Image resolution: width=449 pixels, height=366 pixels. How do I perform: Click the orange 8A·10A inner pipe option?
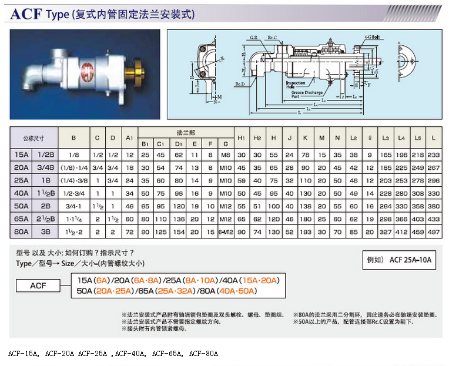tap(200, 280)
